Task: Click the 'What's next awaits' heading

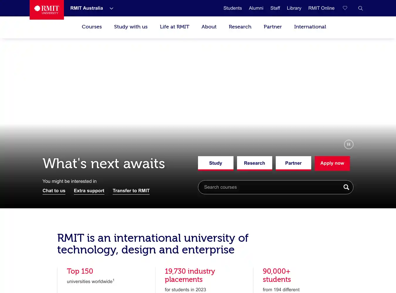Action: pos(104,163)
